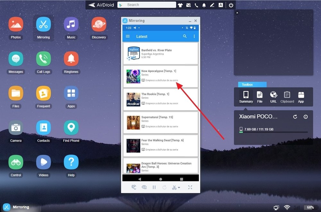Image resolution: width=321 pixels, height=212 pixels.
Task: Click the touch gesture icon in mirroring toolbar
Action: click(x=134, y=187)
